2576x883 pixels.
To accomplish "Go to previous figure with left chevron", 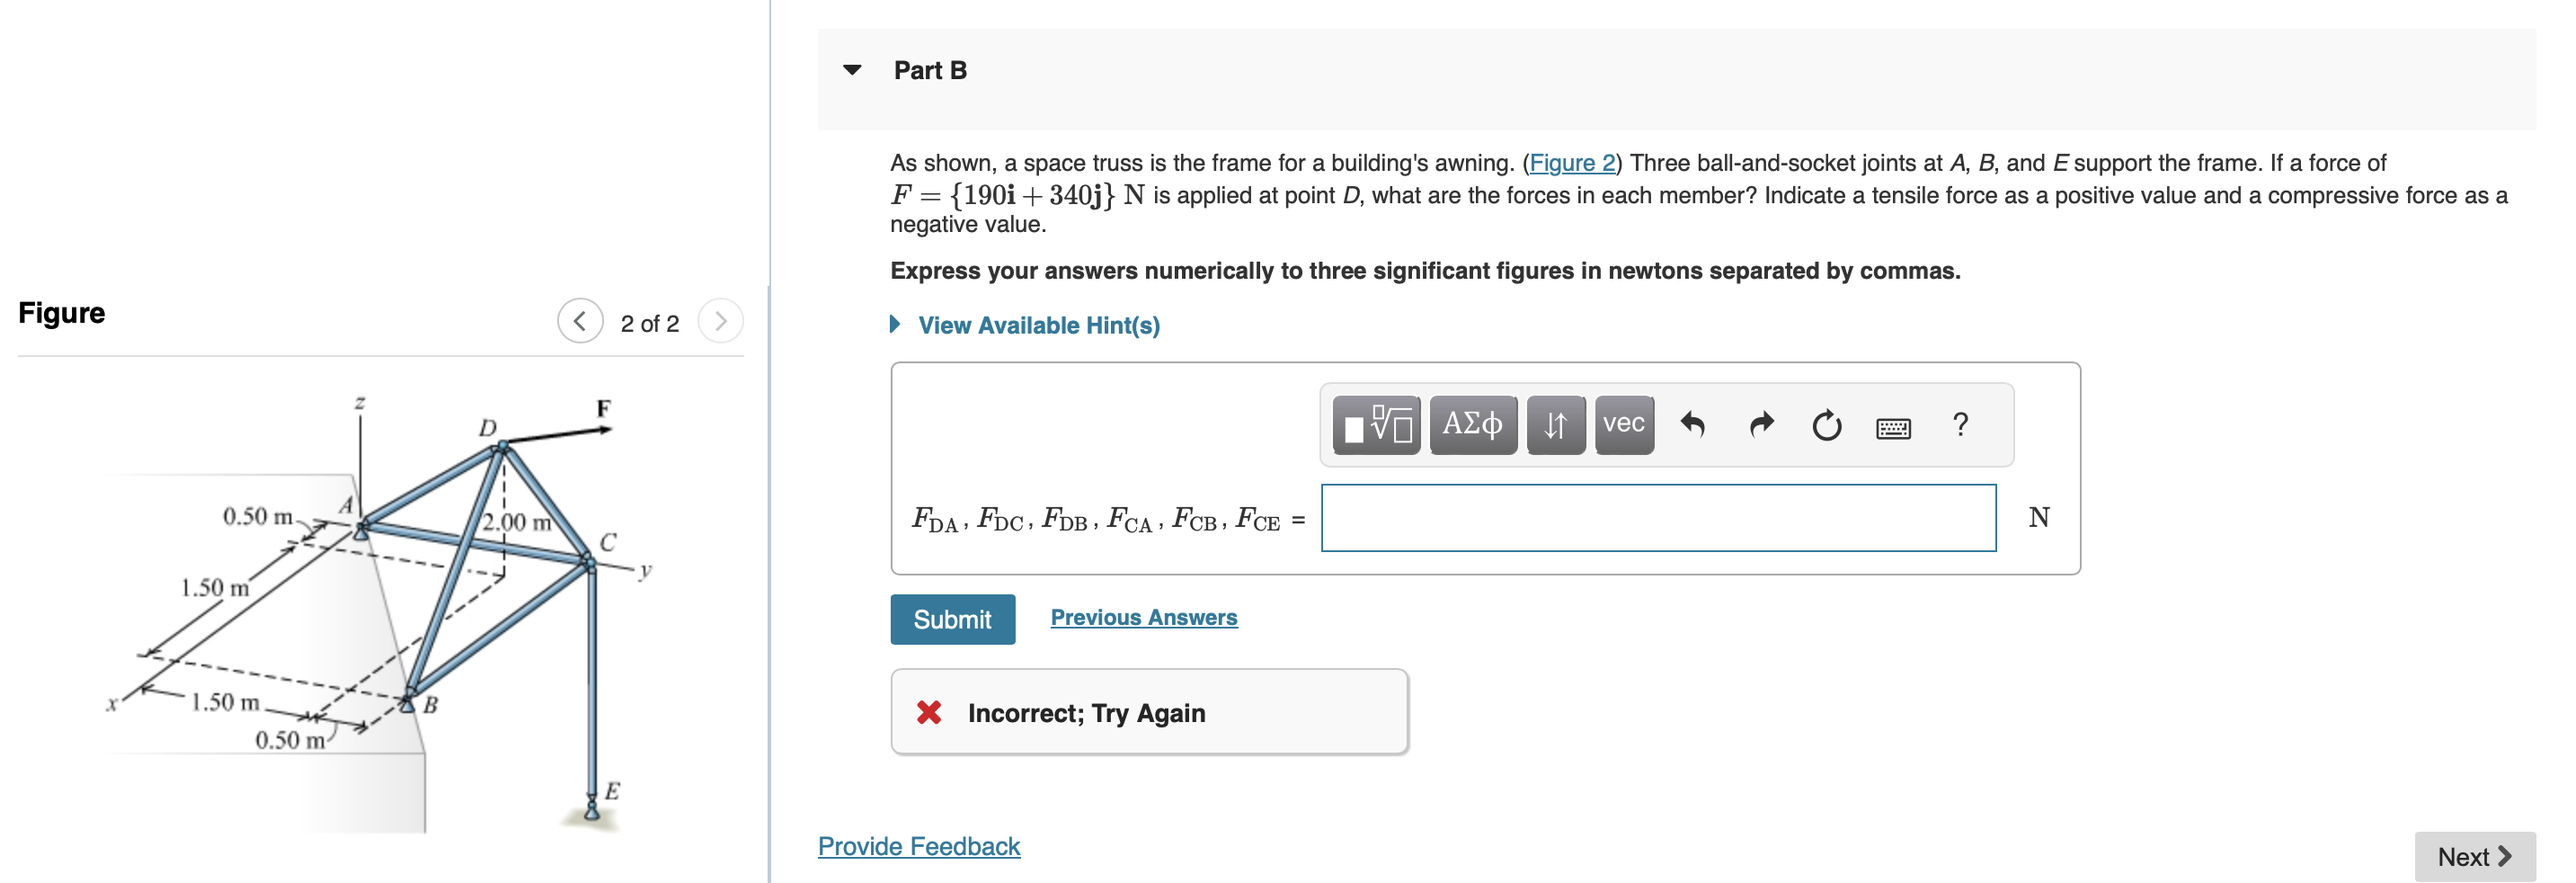I will [580, 322].
